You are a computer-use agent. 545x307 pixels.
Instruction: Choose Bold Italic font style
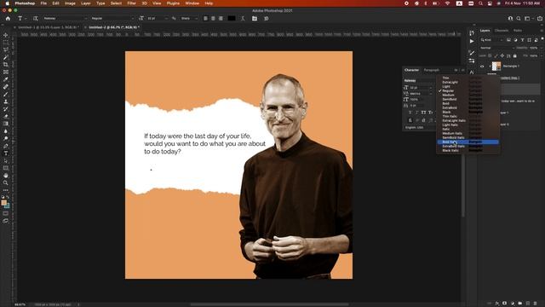point(468,142)
